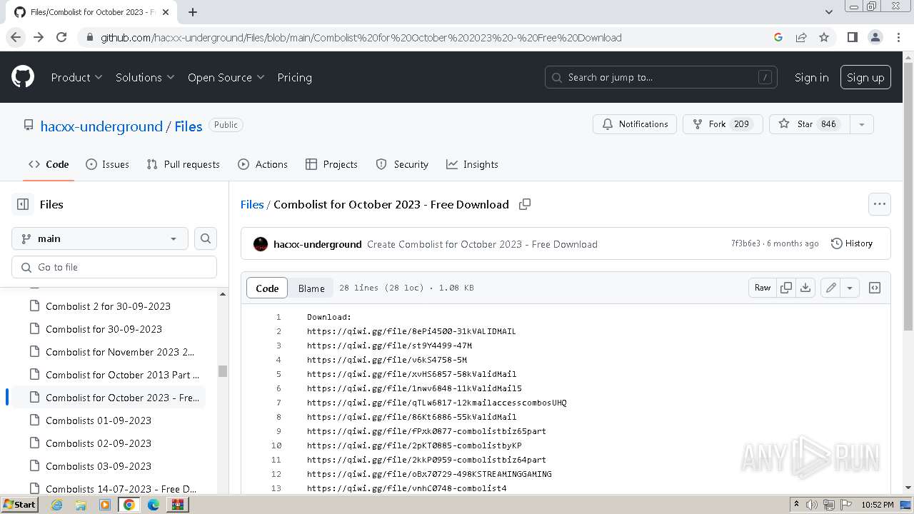Switch to Blame view
Viewport: 914px width, 514px height.
(x=311, y=288)
